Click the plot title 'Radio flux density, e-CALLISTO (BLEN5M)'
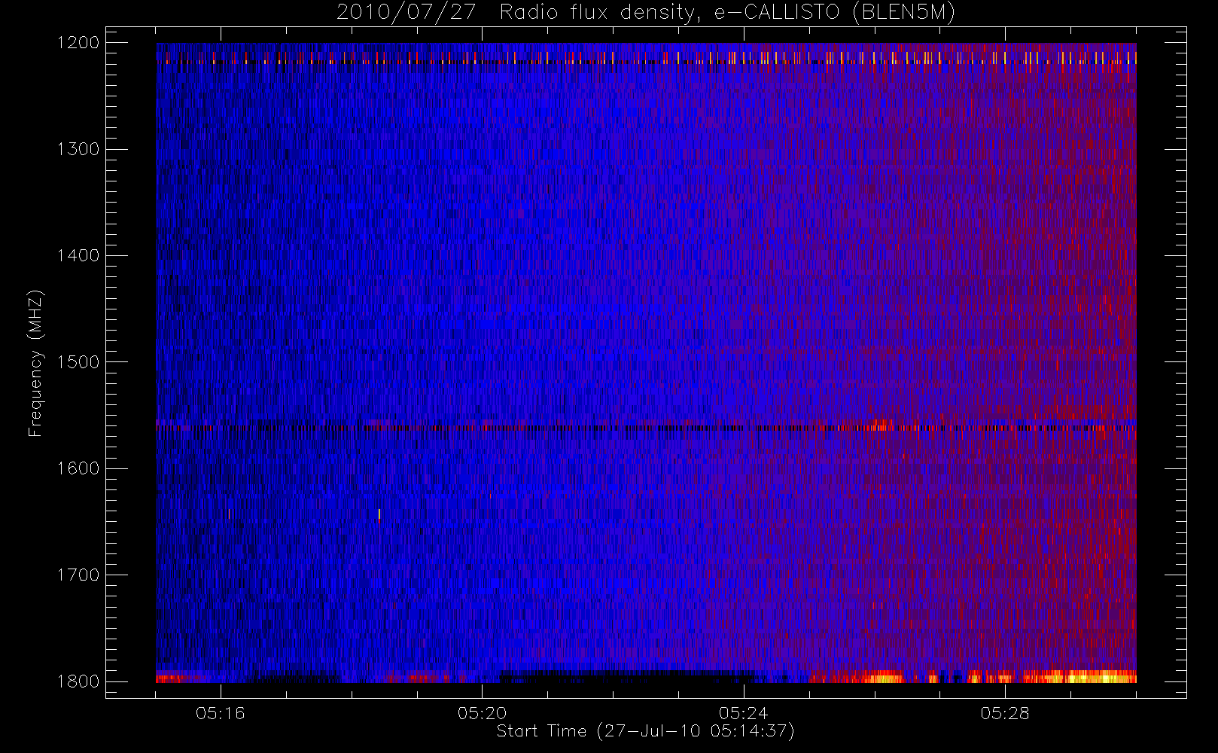1218x753 pixels. tap(727, 13)
